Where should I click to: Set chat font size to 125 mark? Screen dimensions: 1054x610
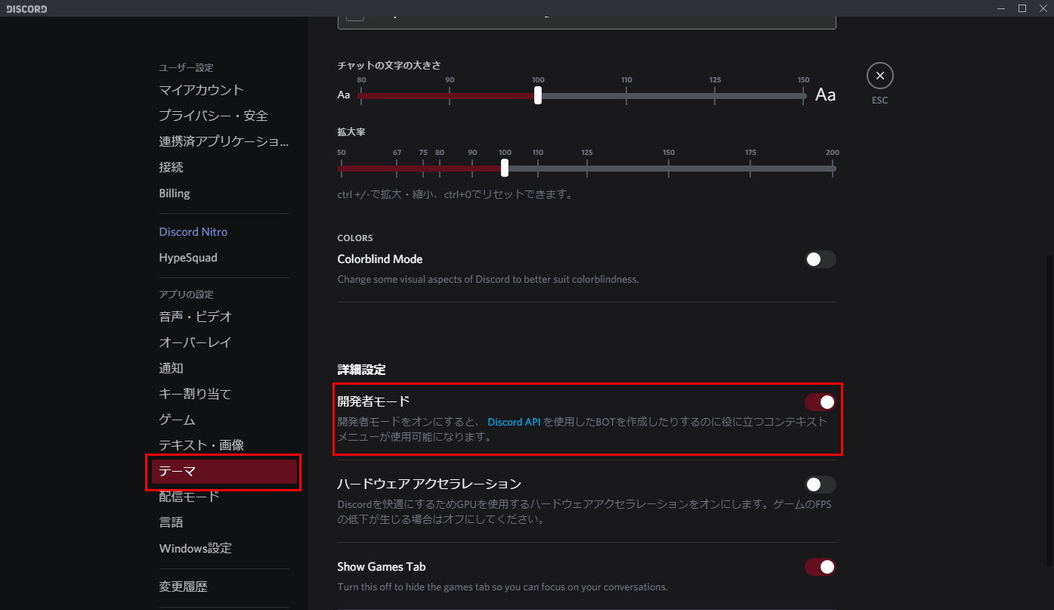coord(715,95)
